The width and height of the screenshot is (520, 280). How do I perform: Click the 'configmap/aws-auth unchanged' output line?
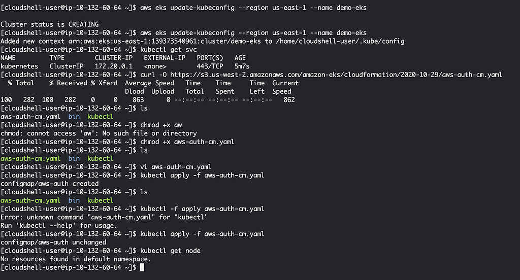pos(54,242)
